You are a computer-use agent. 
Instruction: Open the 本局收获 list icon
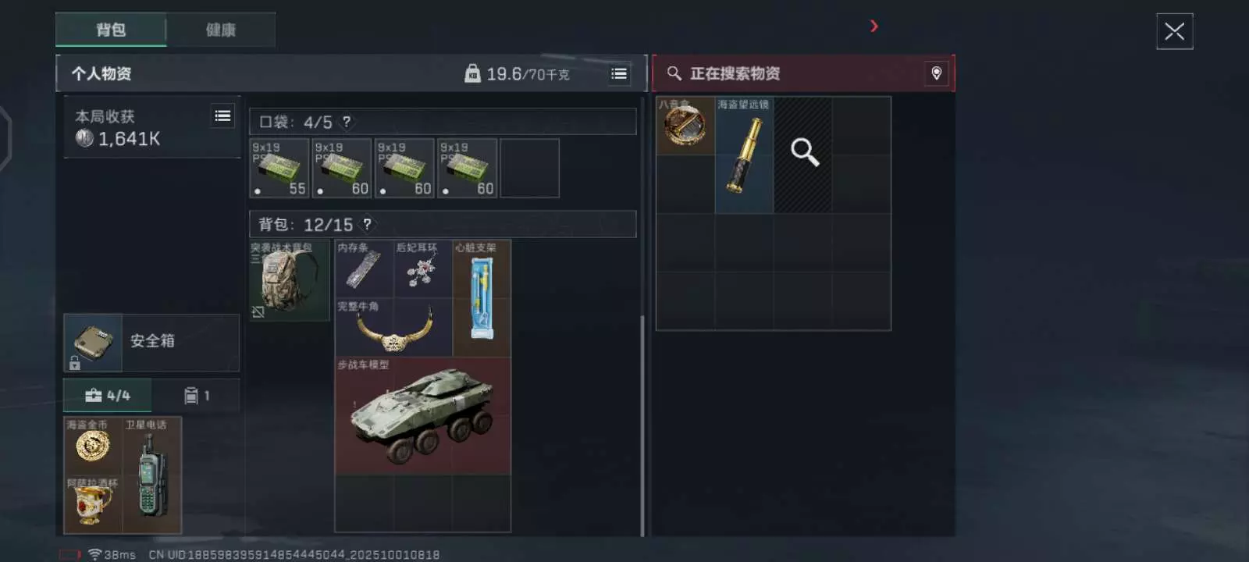[x=222, y=116]
